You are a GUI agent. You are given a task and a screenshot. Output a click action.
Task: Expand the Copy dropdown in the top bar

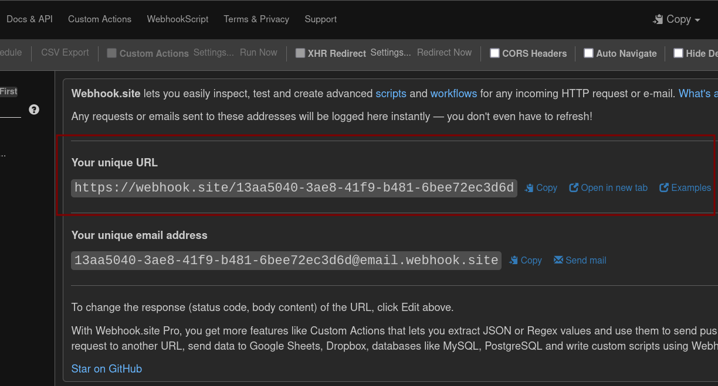(677, 19)
